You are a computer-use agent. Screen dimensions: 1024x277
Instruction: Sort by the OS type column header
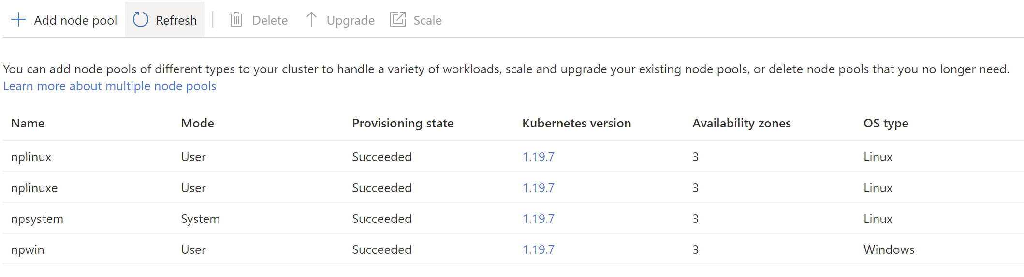(x=885, y=123)
